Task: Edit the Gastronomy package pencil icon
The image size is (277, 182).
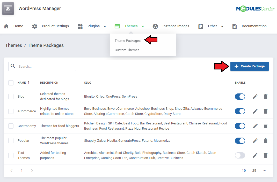Action: point(255,126)
